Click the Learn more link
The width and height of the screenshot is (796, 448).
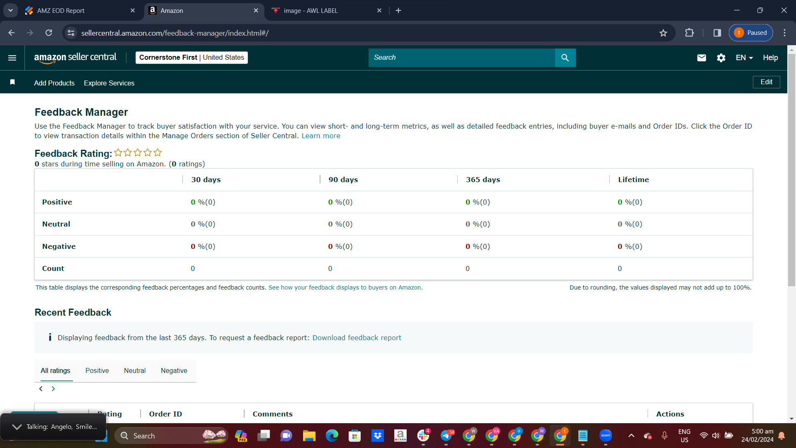point(320,136)
